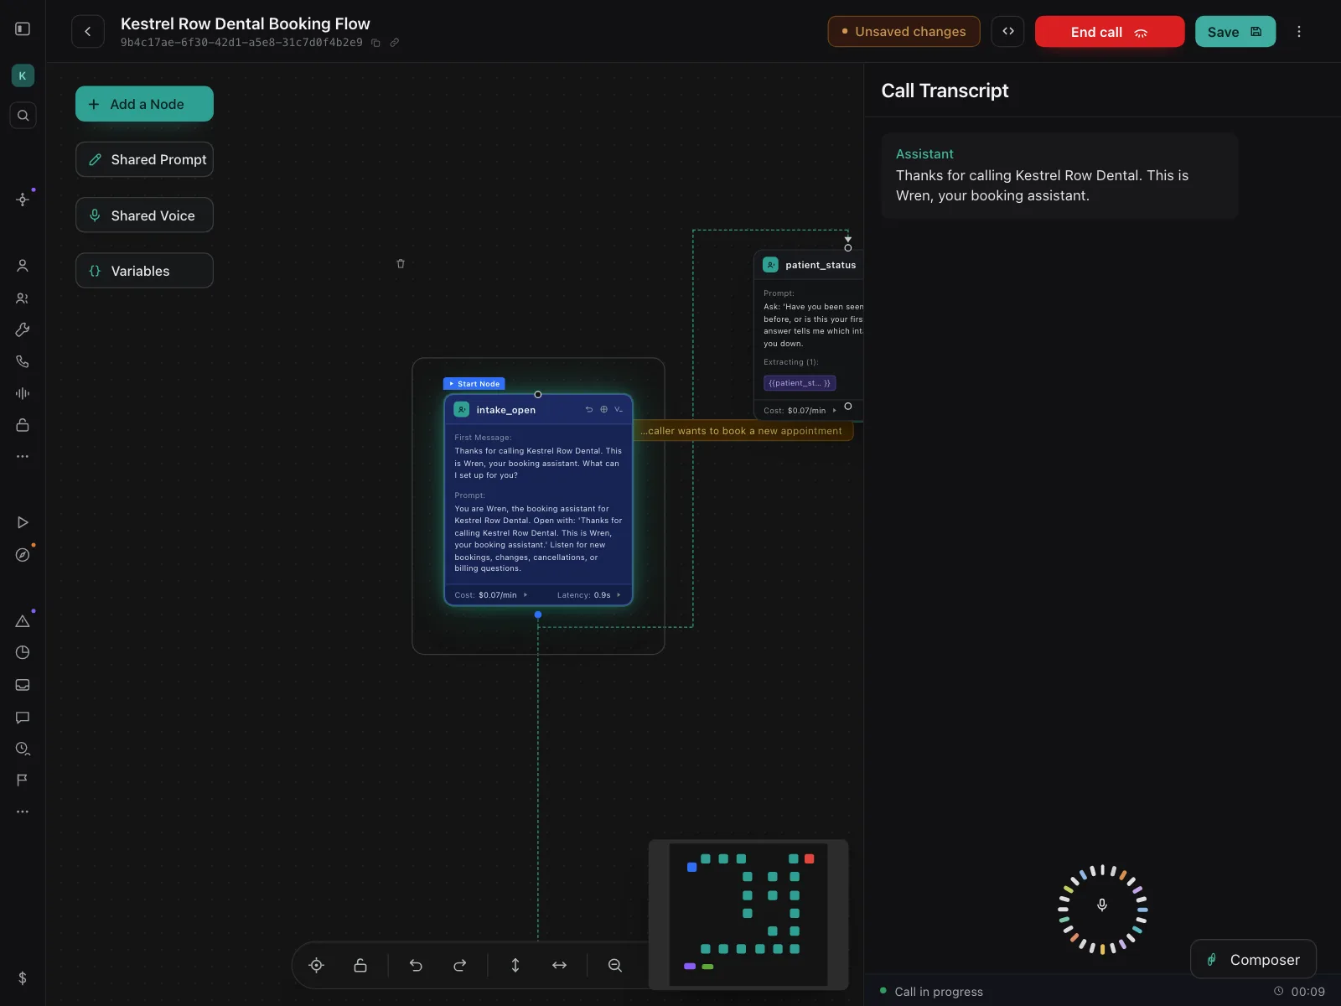Screen dimensions: 1341x1006
Task: Open the clock history sidebar icon
Action: [23, 749]
